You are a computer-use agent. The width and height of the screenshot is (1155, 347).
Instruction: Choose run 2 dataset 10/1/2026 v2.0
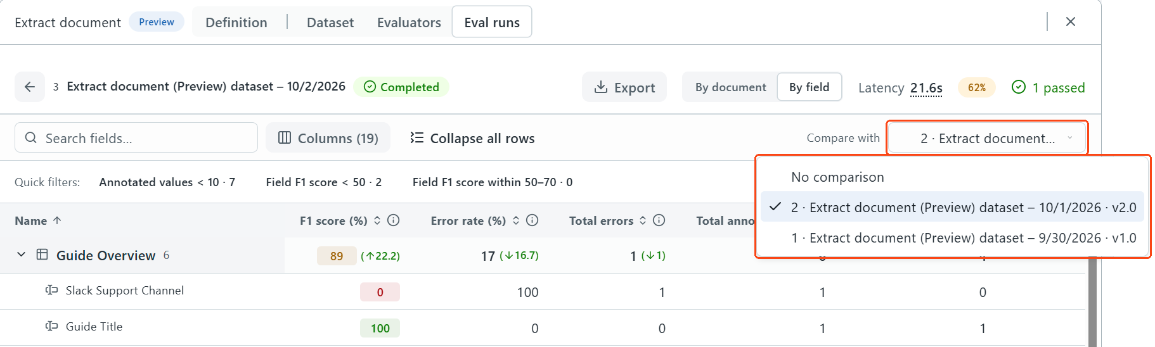[x=952, y=207]
